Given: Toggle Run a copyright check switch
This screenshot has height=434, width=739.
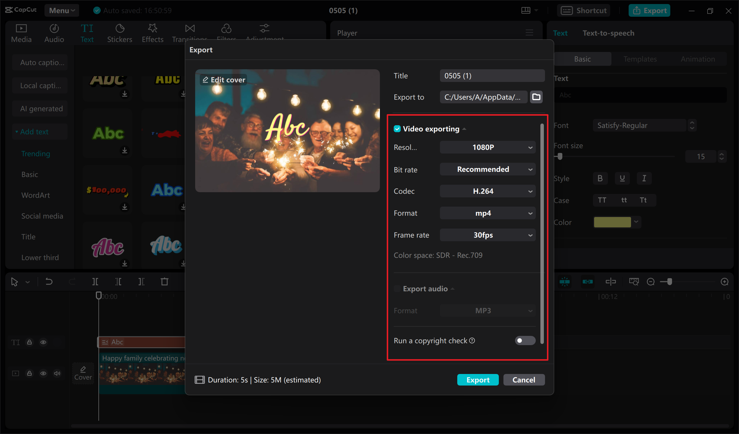Looking at the screenshot, I should click(525, 341).
